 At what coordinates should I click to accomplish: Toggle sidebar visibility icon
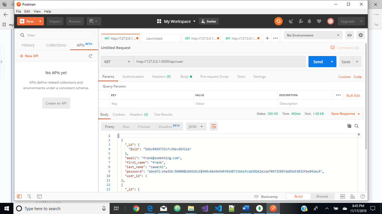click(x=19, y=196)
